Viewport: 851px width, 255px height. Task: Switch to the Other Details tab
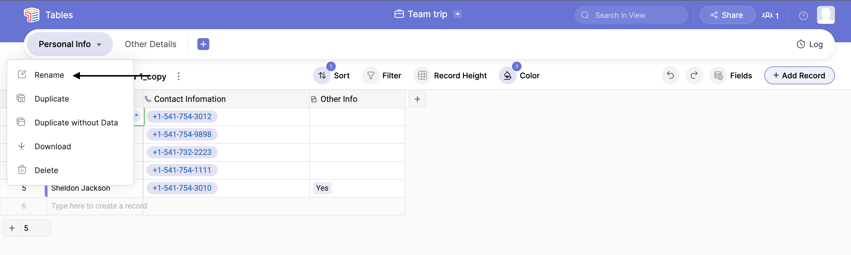(x=150, y=44)
